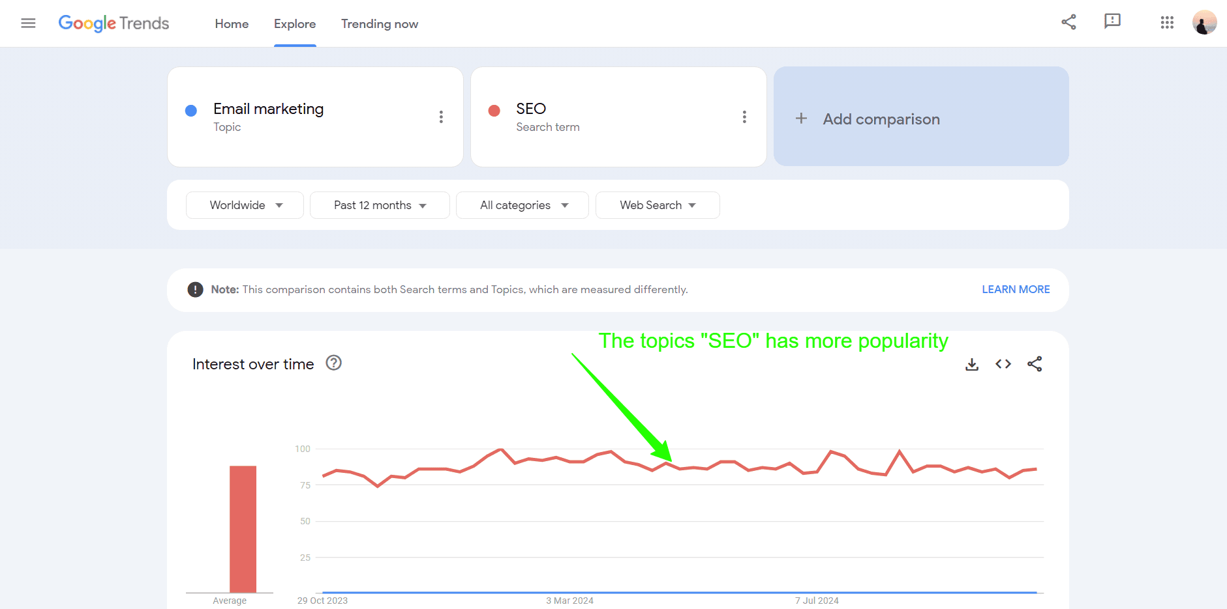Open the Web Search type dropdown
This screenshot has width=1227, height=609.
pyautogui.click(x=658, y=205)
